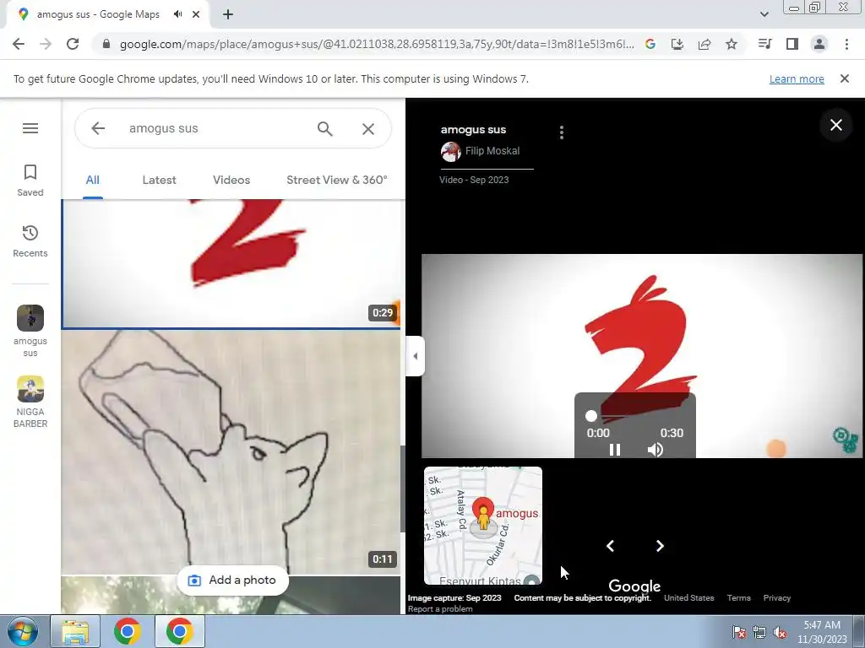Switch to the Videos tab

coord(231,181)
